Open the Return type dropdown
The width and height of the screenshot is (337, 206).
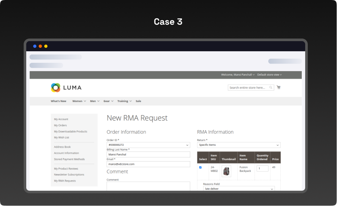coord(238,145)
